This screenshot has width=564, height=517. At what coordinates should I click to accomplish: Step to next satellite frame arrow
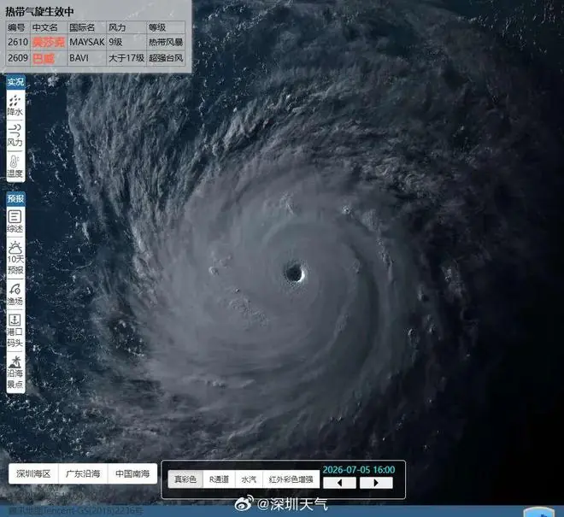coord(376,483)
